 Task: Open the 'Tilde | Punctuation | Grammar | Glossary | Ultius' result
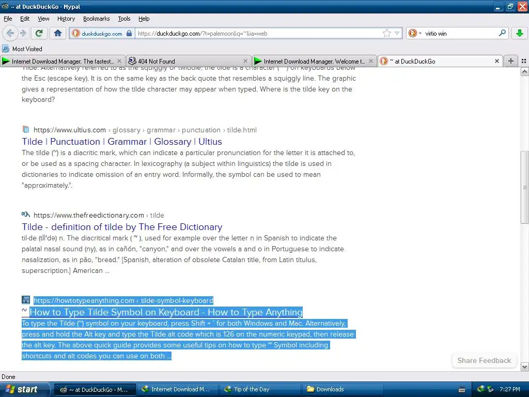pos(122,142)
